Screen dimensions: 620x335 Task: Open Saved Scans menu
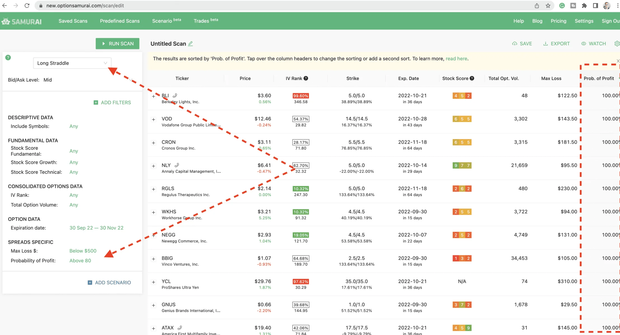73,21
